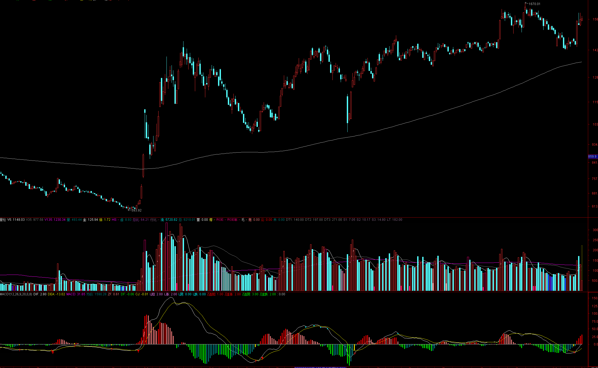Click the LT: 182.00 label in header
The height and width of the screenshot is (368, 598).
click(x=394, y=220)
